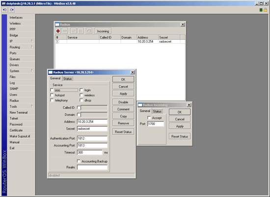Viewport: 270px width, 197px height.
Task: Click Port field in Radius Incoming
Action: 156,124
